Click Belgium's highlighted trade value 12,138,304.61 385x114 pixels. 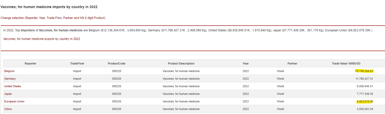pos(364,71)
